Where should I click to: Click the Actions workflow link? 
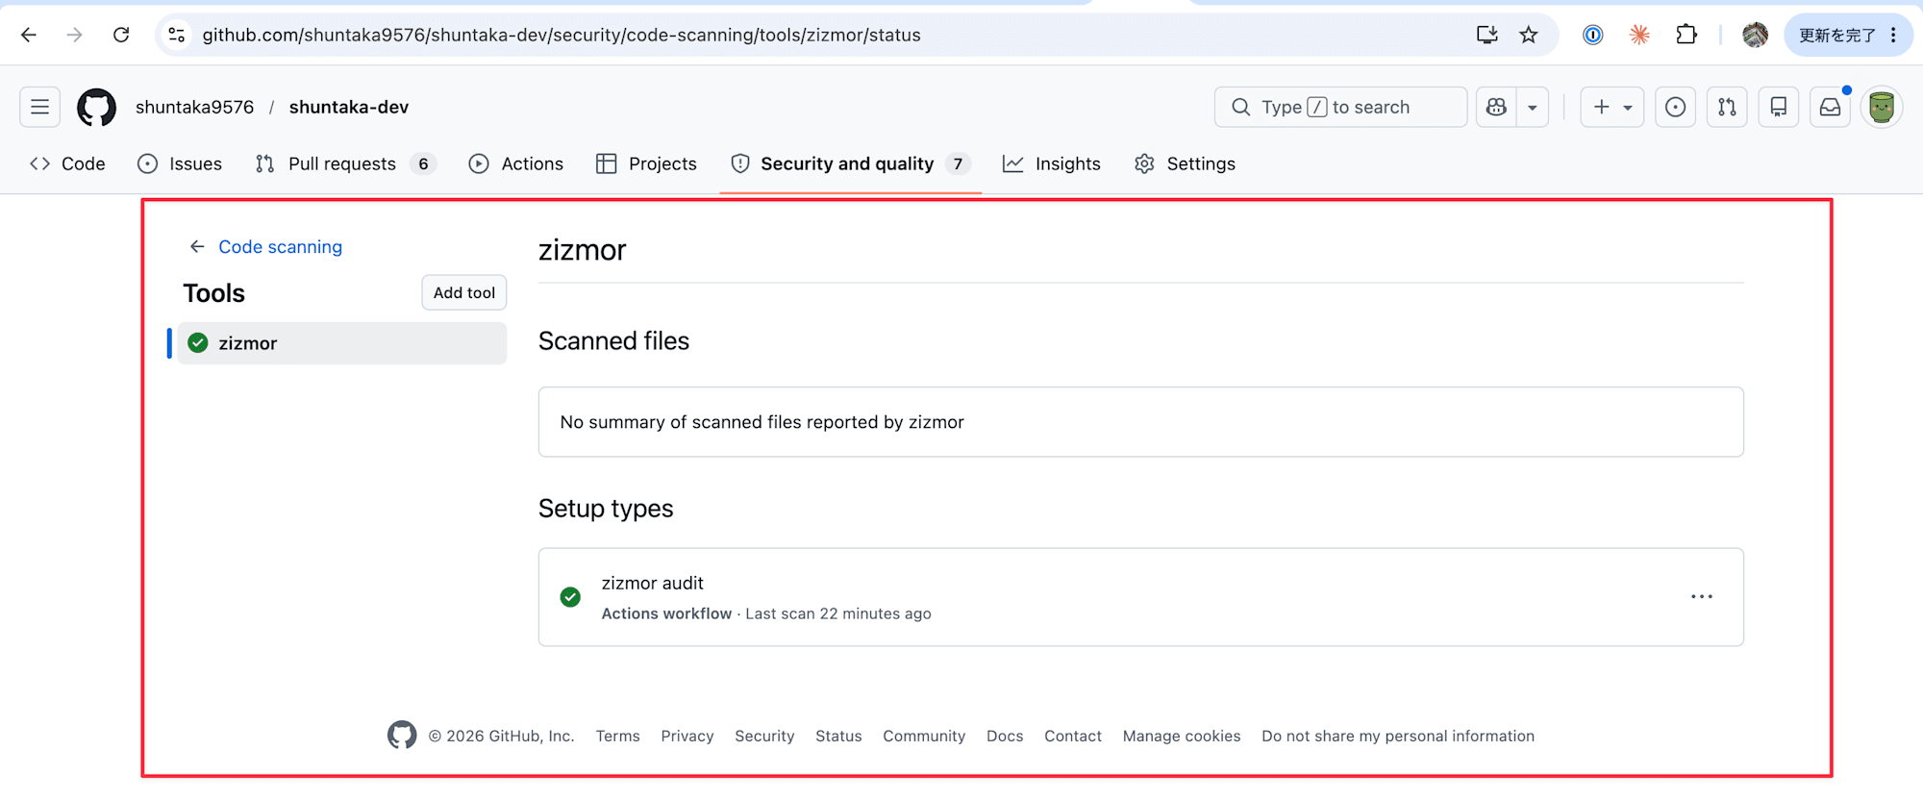pos(666,613)
